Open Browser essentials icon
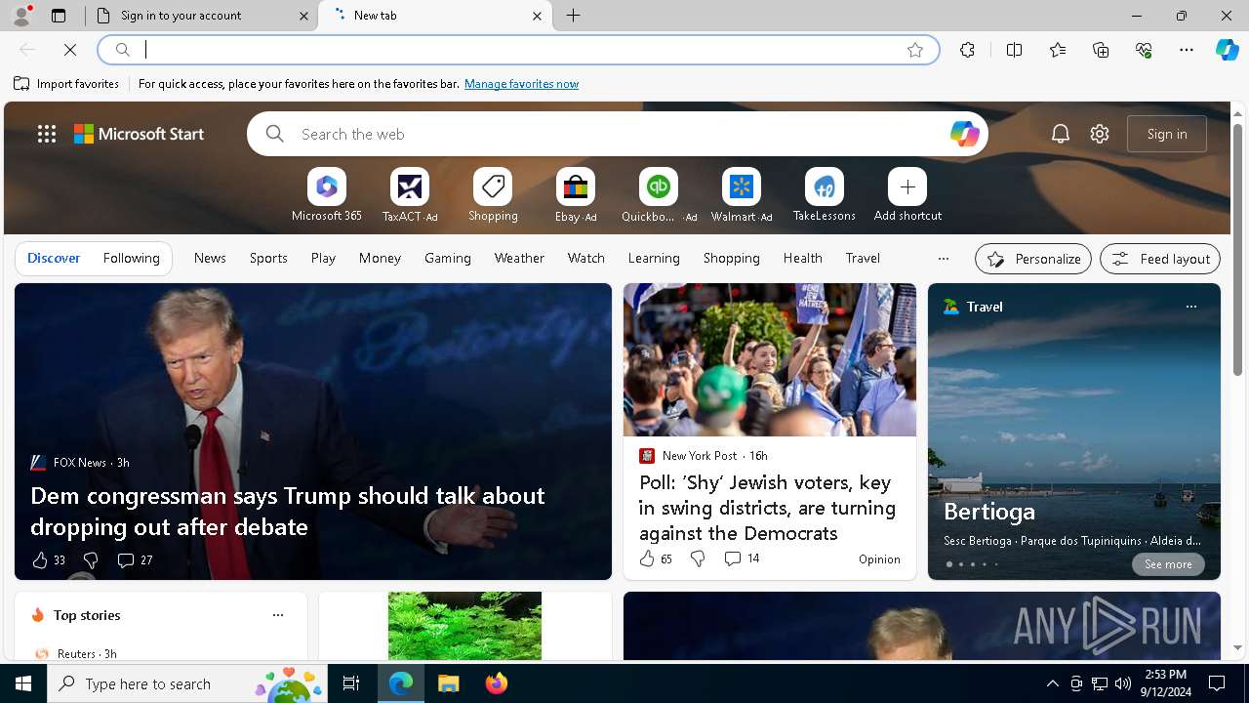 tap(1144, 50)
